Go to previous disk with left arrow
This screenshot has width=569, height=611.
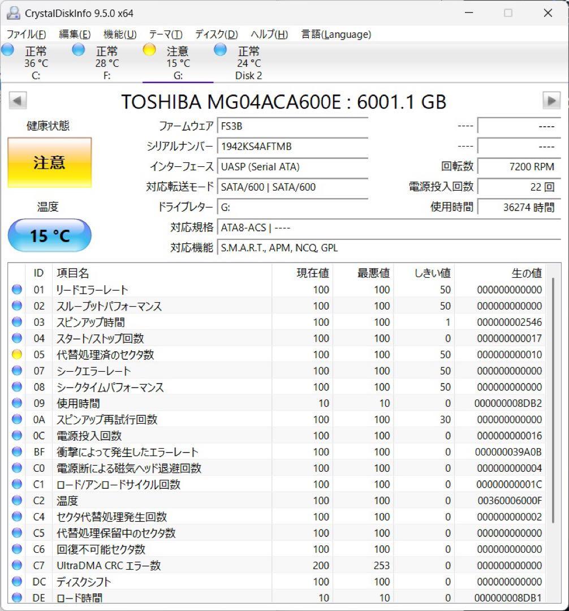coord(18,100)
